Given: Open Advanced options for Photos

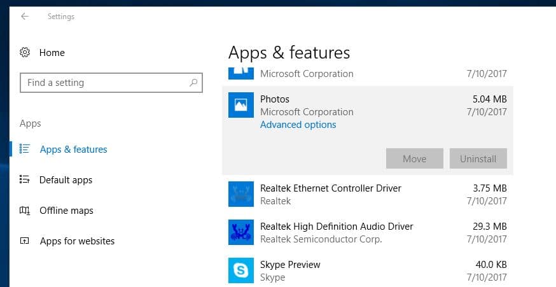Looking at the screenshot, I should tap(298, 125).
